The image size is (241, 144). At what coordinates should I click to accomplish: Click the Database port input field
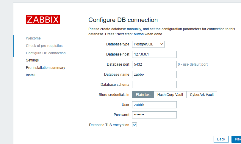tap(154, 64)
